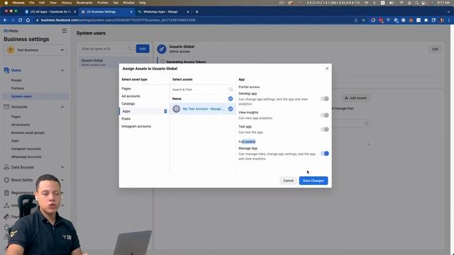This screenshot has width=454, height=255.
Task: Expand the Data Sources section
Action: (62, 167)
